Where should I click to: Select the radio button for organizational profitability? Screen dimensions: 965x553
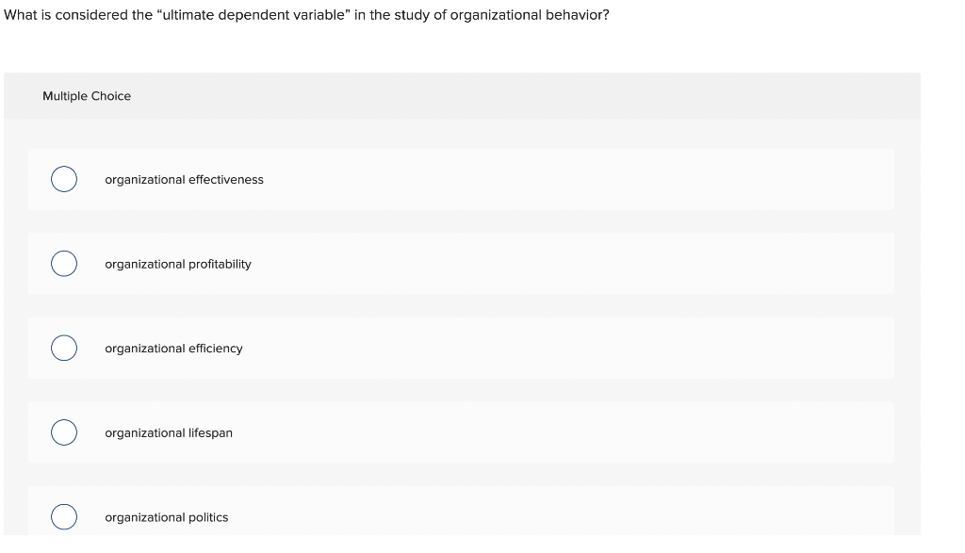[x=63, y=264]
